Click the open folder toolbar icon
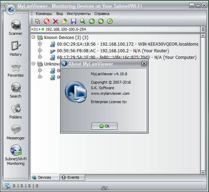Screen dimensions: 209x192 [x=65, y=21]
